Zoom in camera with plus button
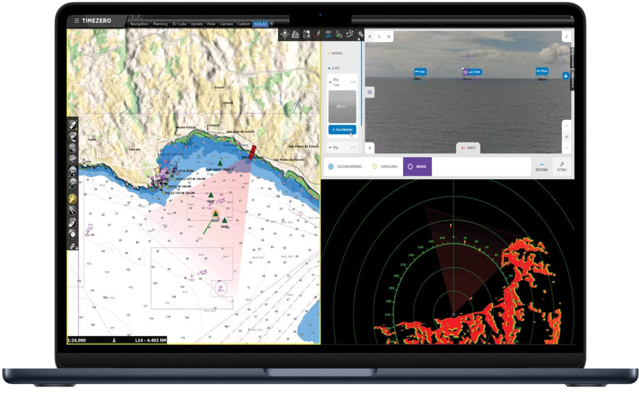This screenshot has height=393, width=639. pyautogui.click(x=566, y=125)
